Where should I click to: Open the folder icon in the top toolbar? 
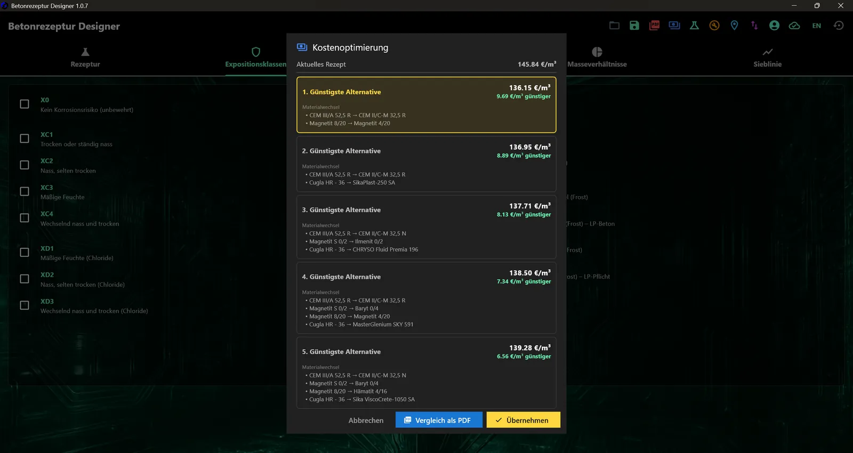[614, 26]
